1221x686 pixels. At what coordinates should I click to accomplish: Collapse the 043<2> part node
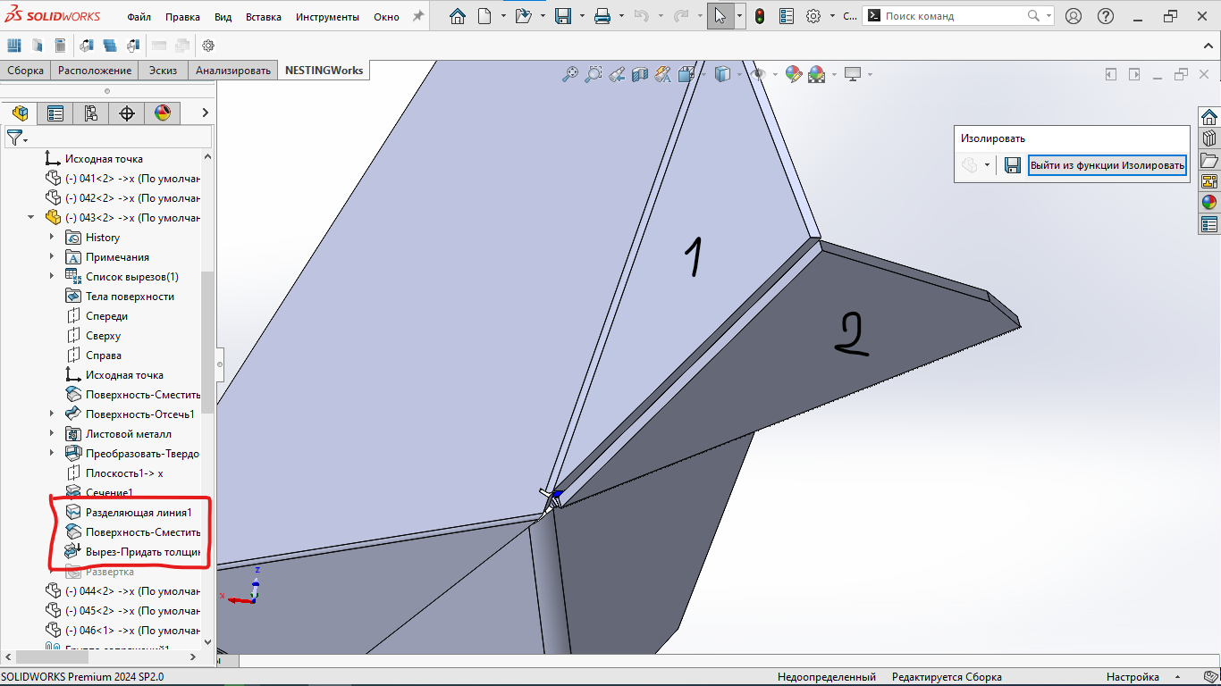coord(31,218)
